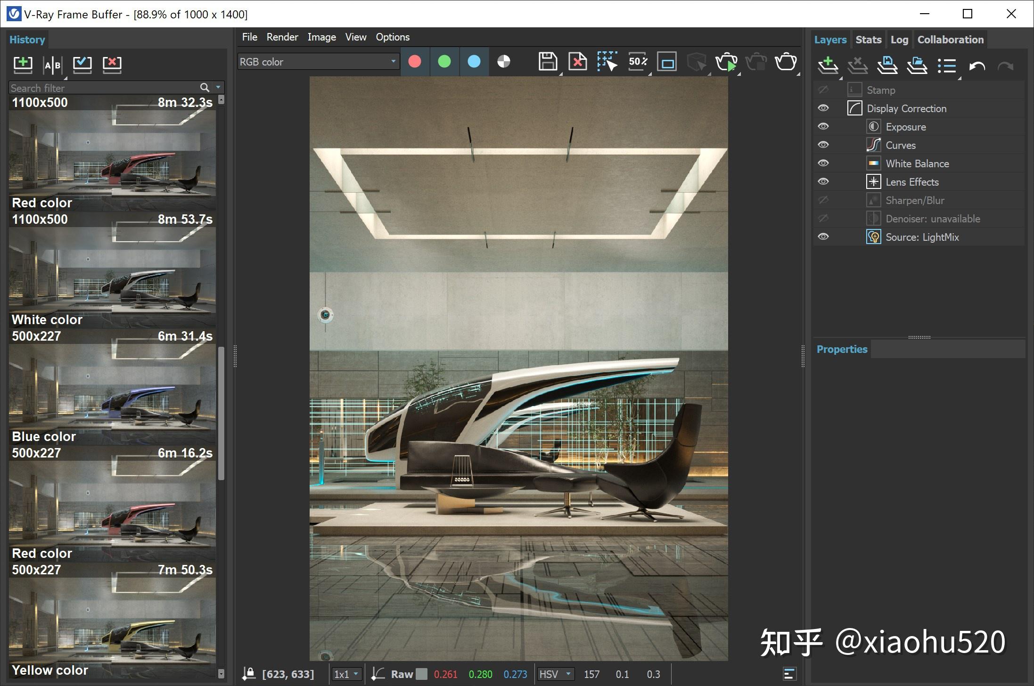Hide the White Balance layer
Image resolution: width=1034 pixels, height=686 pixels.
823,163
